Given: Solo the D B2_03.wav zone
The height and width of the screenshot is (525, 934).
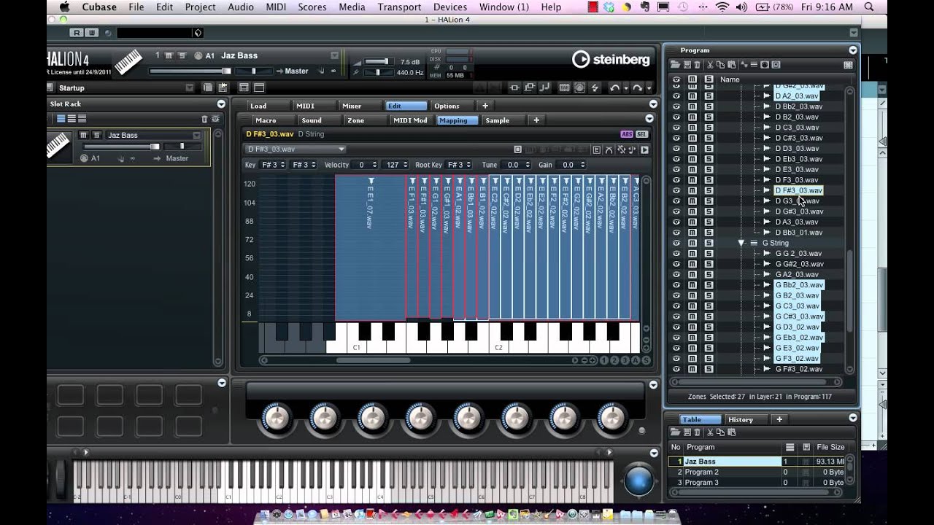Looking at the screenshot, I should pyautogui.click(x=709, y=117).
